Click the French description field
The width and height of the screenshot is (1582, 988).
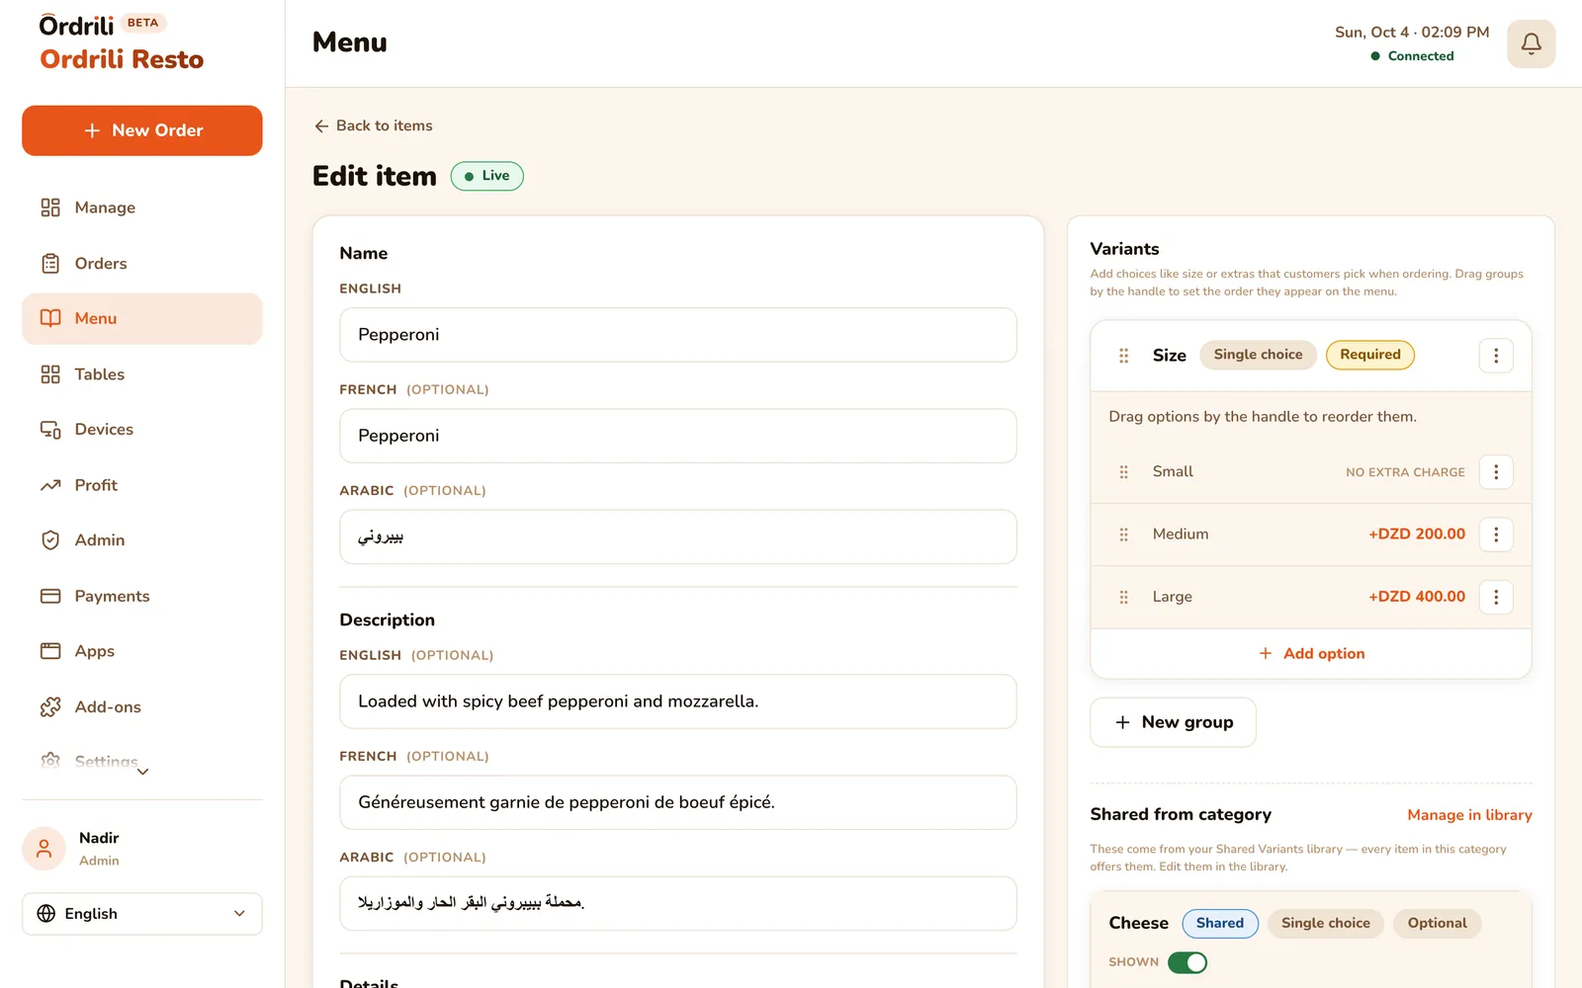(678, 802)
